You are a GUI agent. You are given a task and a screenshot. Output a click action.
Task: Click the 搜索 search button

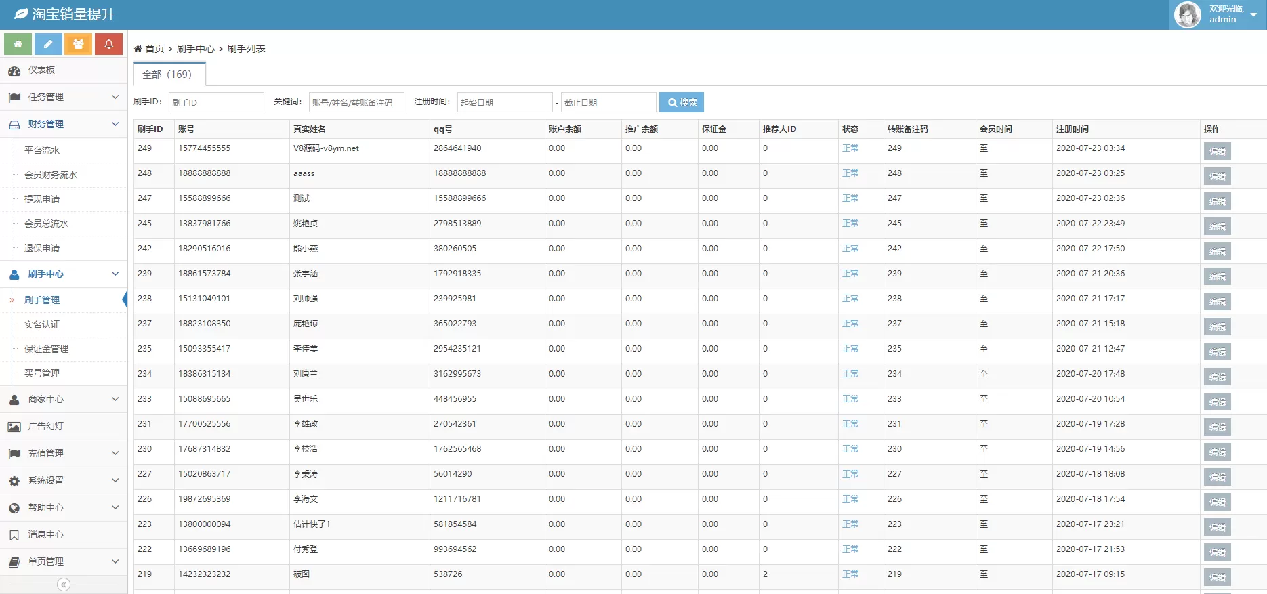point(682,102)
